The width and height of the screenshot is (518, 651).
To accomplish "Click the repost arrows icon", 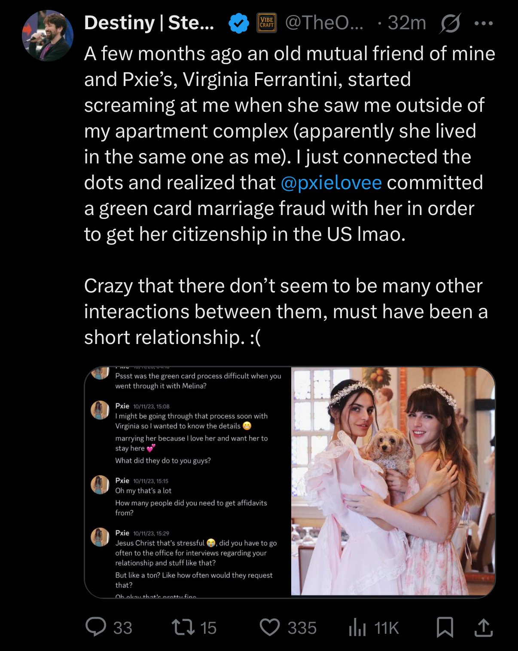I will tap(183, 627).
